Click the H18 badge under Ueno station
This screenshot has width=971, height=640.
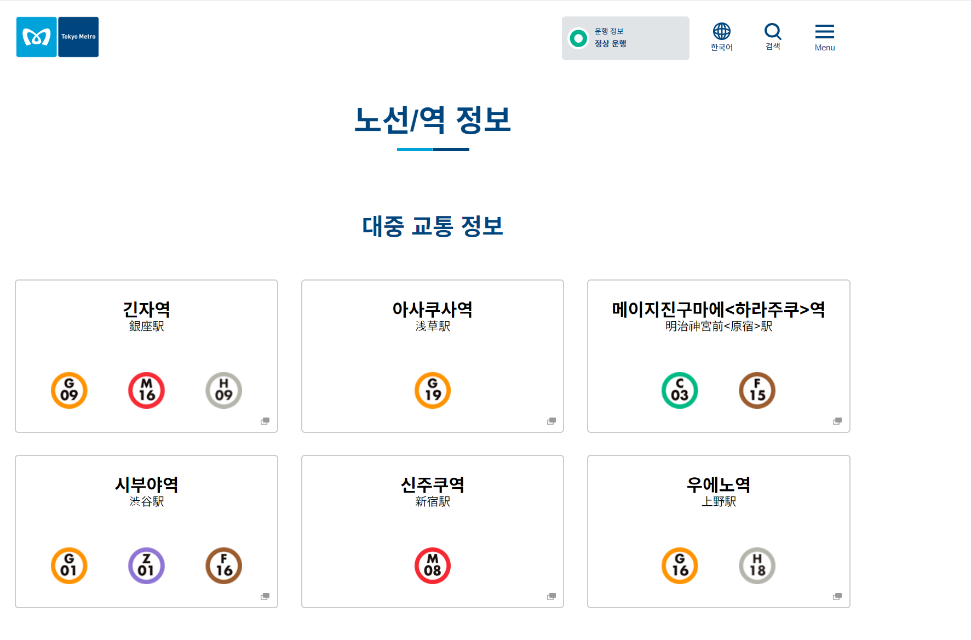click(757, 565)
